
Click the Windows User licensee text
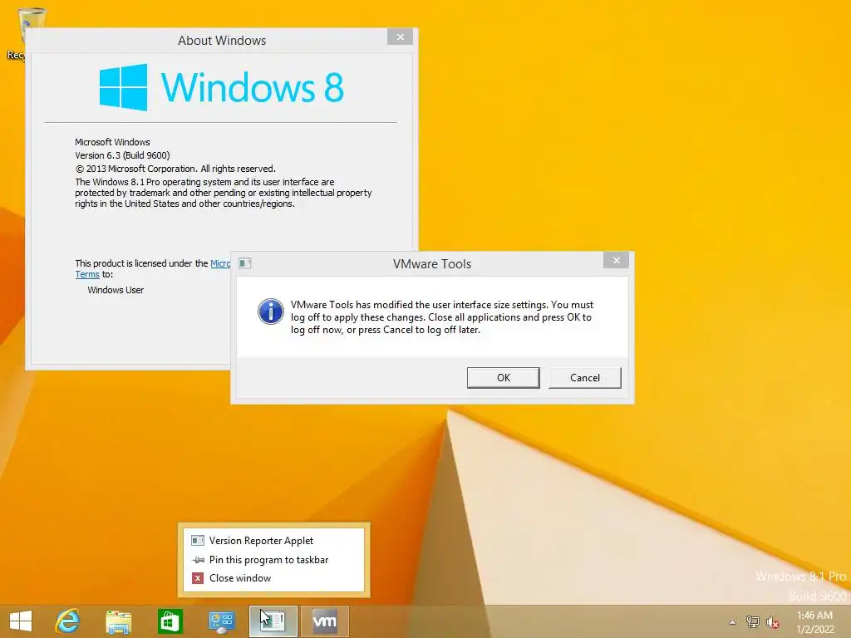click(x=116, y=290)
